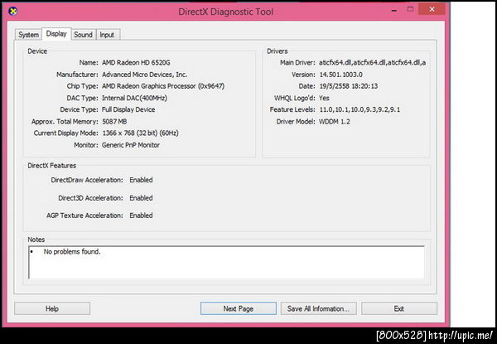This screenshot has width=497, height=344.
Task: Select the Display tab
Action: pos(56,34)
